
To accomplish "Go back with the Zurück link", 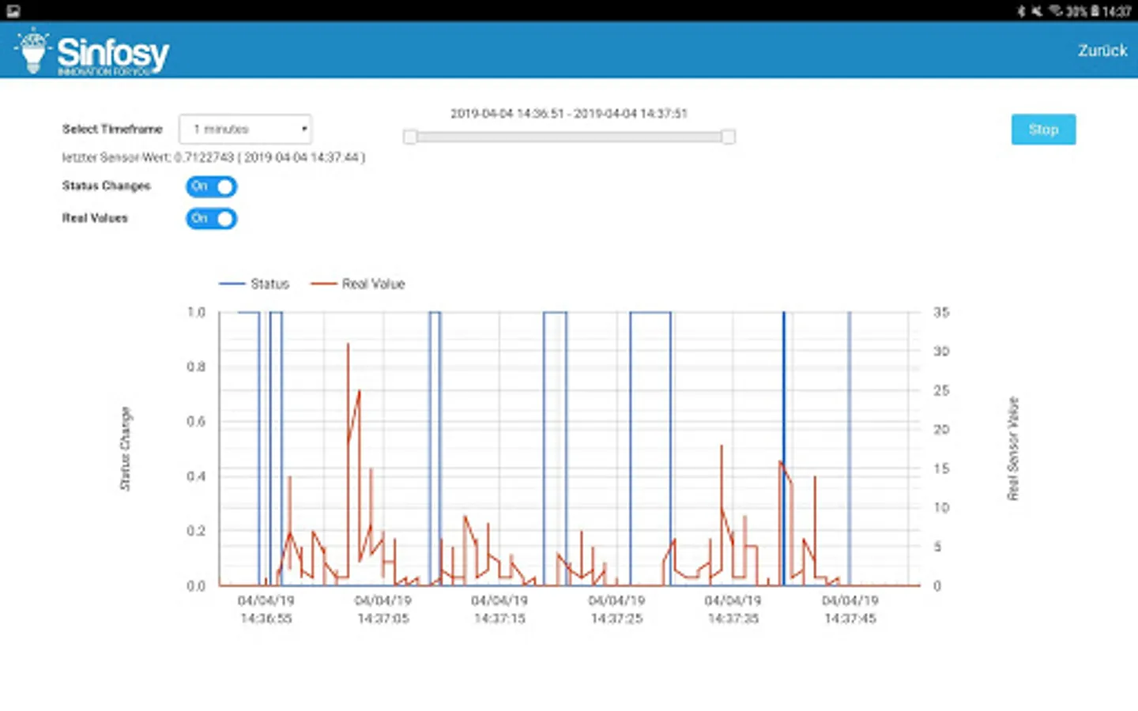I will (x=1102, y=51).
